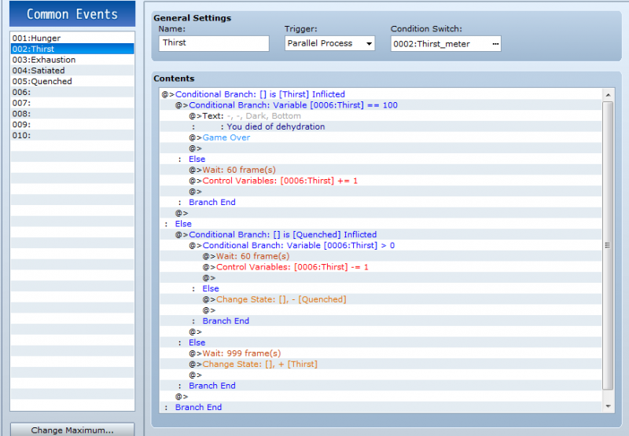629x436 pixels.
Task: Select common event 001:Hunger
Action: coord(72,38)
